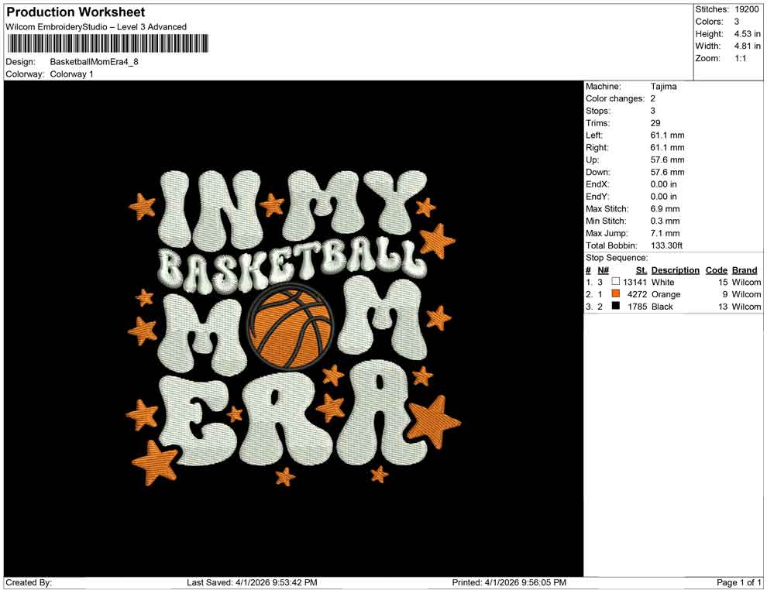This screenshot has width=767, height=590.
Task: Click the large orange star below 'ERA'
Action: coord(434,418)
